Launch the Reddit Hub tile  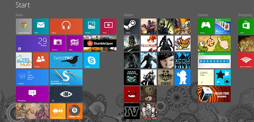[x=24, y=60]
